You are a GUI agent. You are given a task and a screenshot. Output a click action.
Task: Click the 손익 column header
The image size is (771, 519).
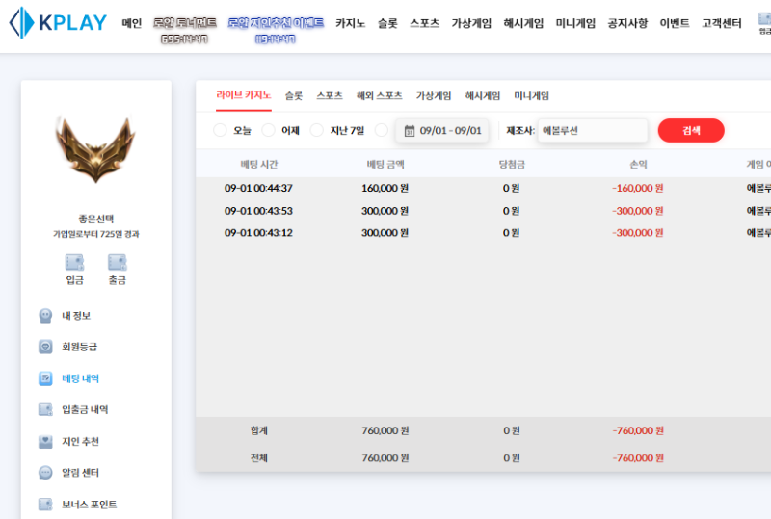tap(638, 164)
